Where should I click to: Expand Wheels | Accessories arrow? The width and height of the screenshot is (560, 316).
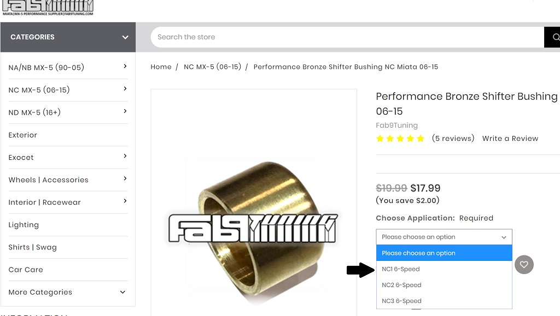(x=125, y=179)
